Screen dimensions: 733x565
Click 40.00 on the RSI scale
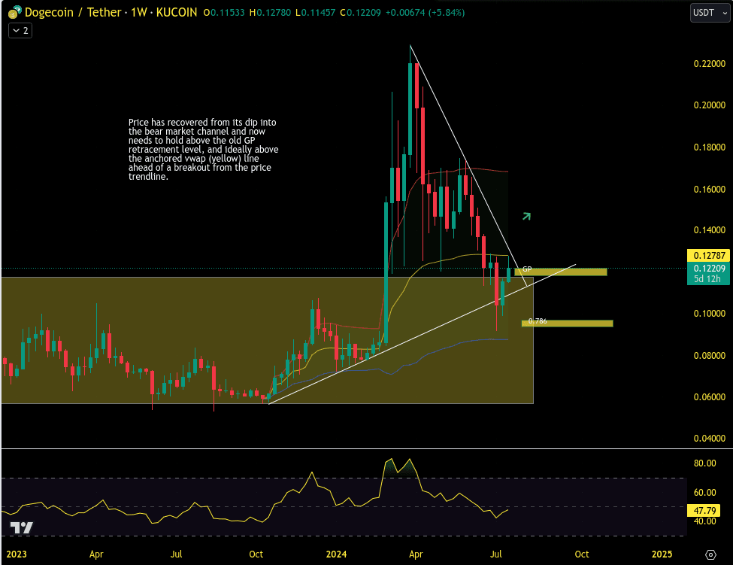[705, 521]
